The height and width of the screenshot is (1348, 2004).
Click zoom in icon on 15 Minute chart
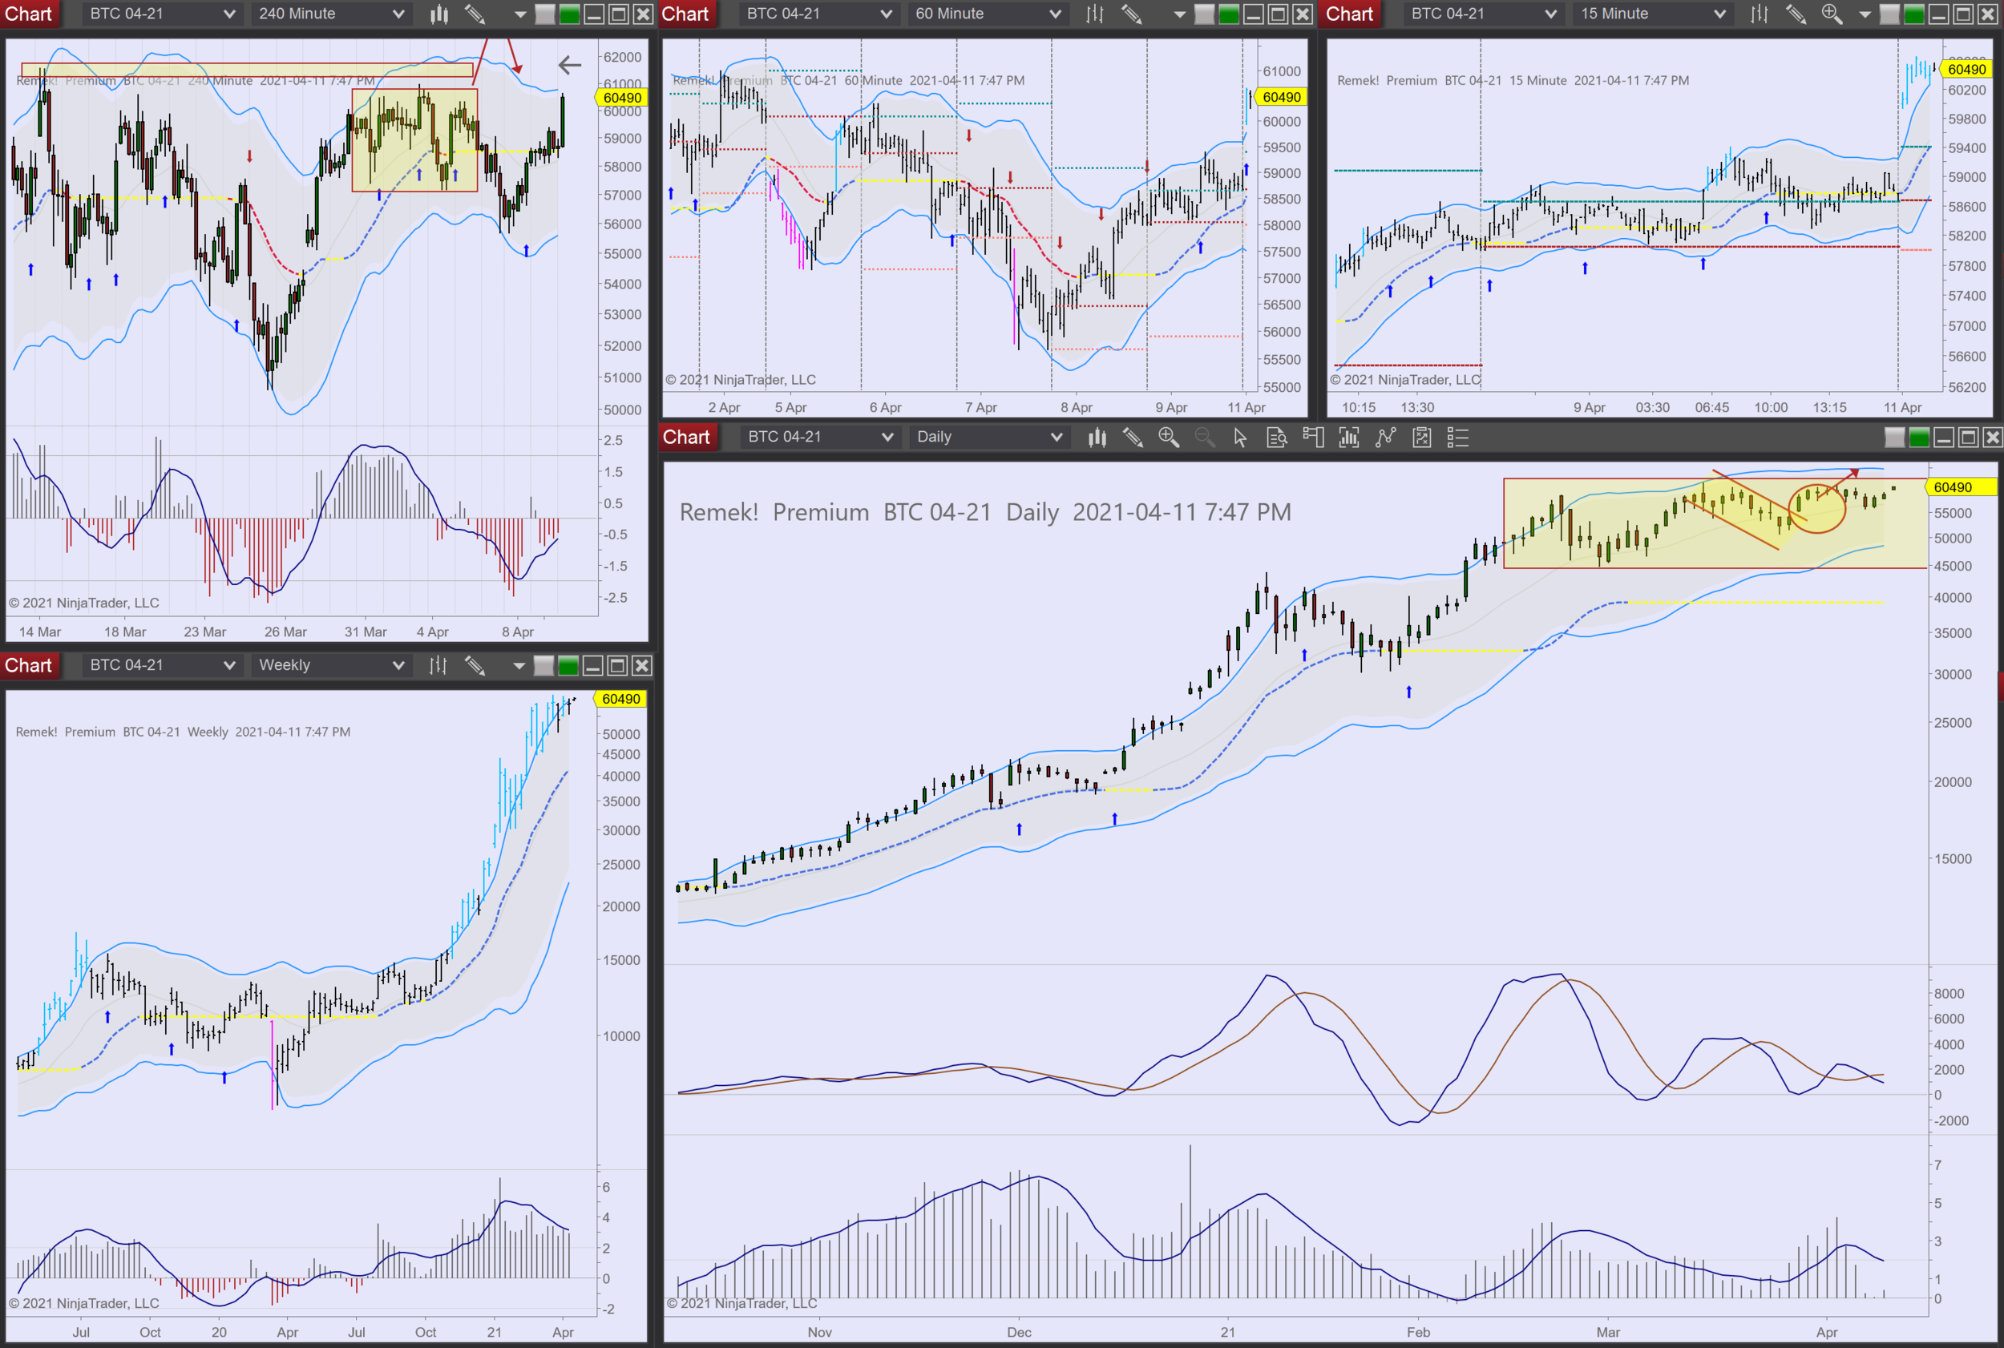click(1830, 14)
